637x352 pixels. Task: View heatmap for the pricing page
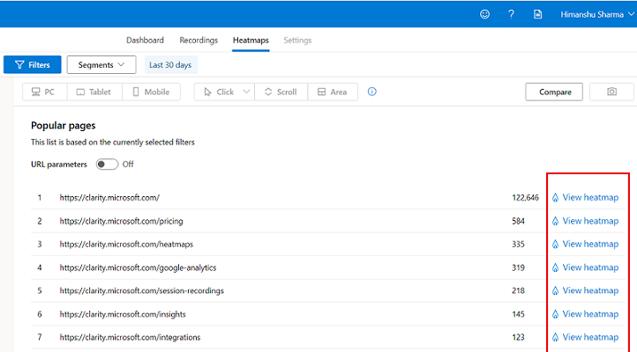(585, 221)
